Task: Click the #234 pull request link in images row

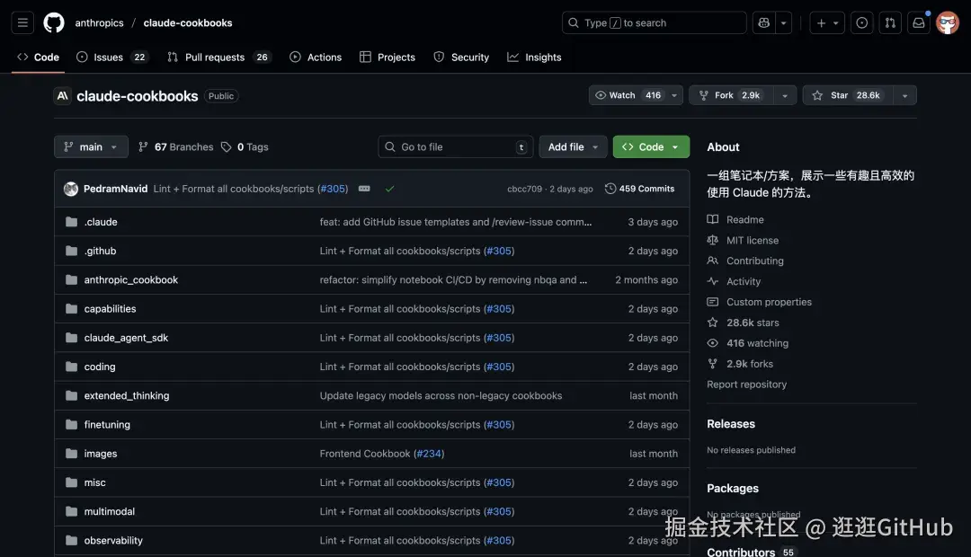Action: click(x=429, y=454)
